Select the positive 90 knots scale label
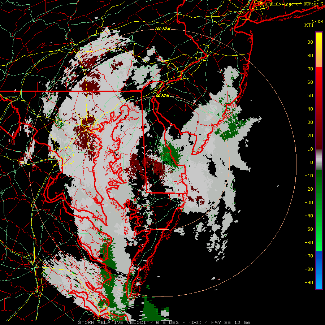 (x=310, y=42)
